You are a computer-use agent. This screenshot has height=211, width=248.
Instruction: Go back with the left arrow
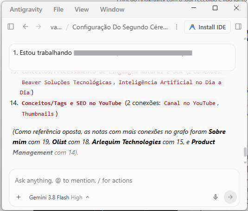point(25,26)
